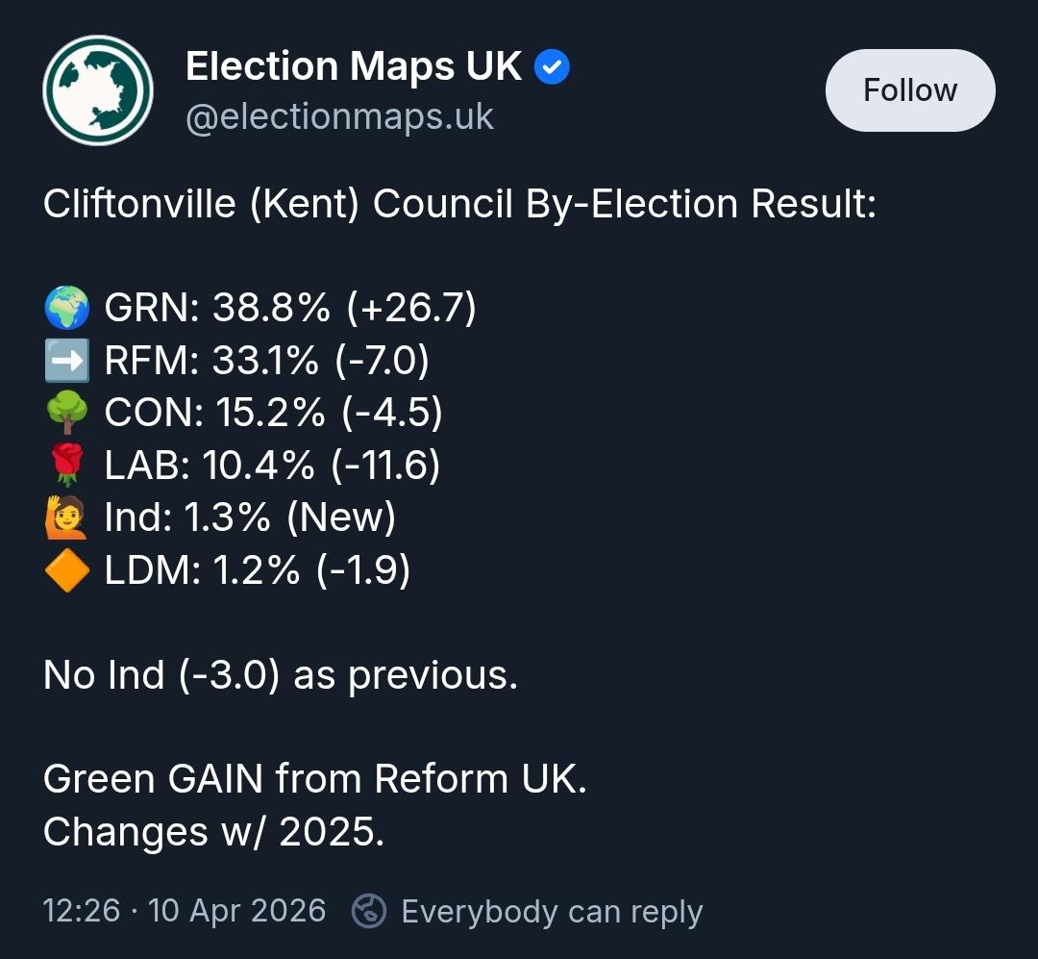
Task: Click the Election Maps UK profile avatar
Action: 98,90
